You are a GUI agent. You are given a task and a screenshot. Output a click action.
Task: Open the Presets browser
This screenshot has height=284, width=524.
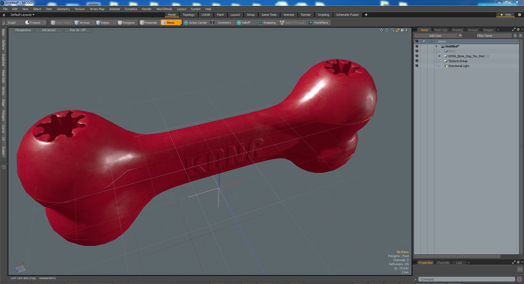[35, 23]
